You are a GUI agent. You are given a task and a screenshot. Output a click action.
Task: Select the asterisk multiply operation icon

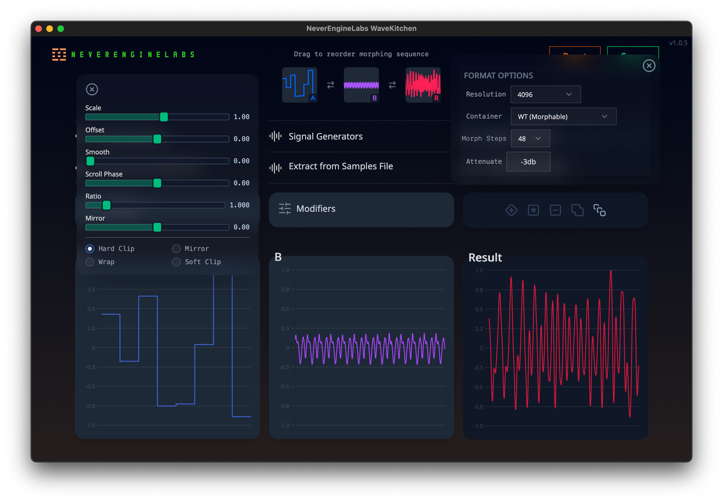click(x=533, y=210)
